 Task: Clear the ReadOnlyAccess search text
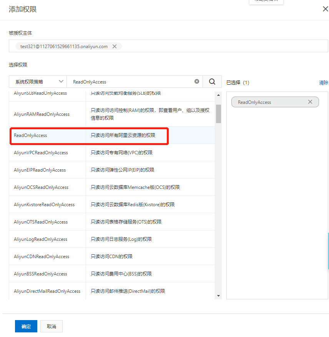pyautogui.click(x=197, y=82)
